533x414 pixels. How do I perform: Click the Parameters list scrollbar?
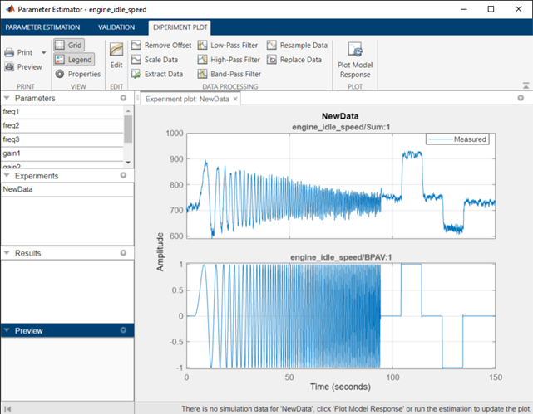click(x=128, y=129)
